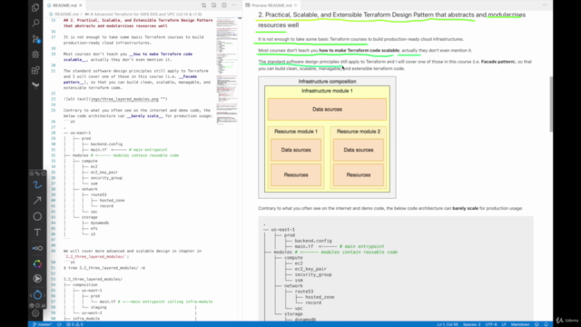
Task: Click the Infrastructure composition diagram in the preview
Action: pos(327,137)
